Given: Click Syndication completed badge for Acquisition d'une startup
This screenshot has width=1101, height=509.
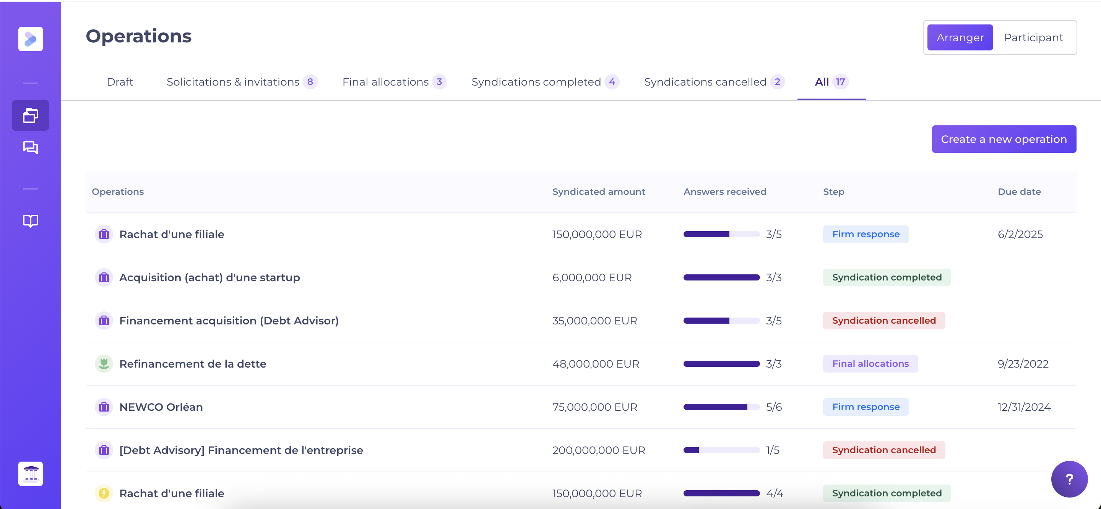Looking at the screenshot, I should pyautogui.click(x=887, y=277).
